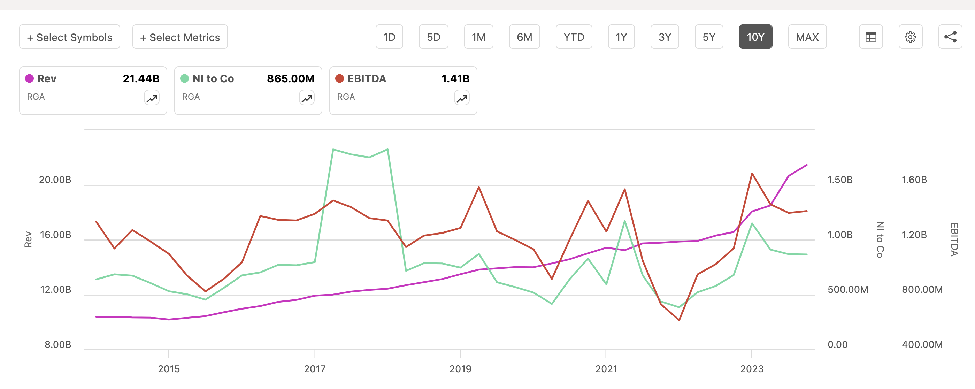Click the trend chart icon in the NI to Co card

point(306,97)
